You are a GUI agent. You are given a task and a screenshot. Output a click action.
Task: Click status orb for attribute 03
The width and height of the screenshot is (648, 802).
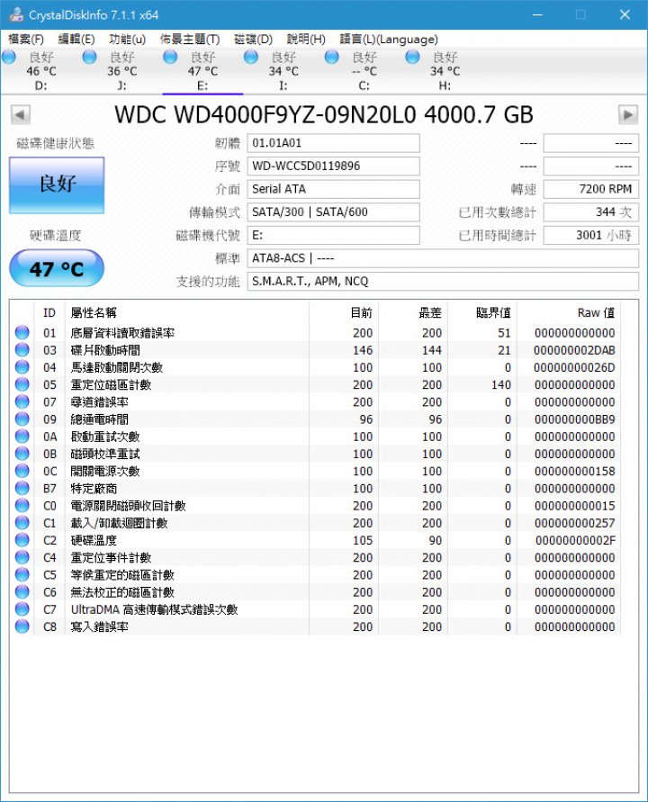[22, 350]
